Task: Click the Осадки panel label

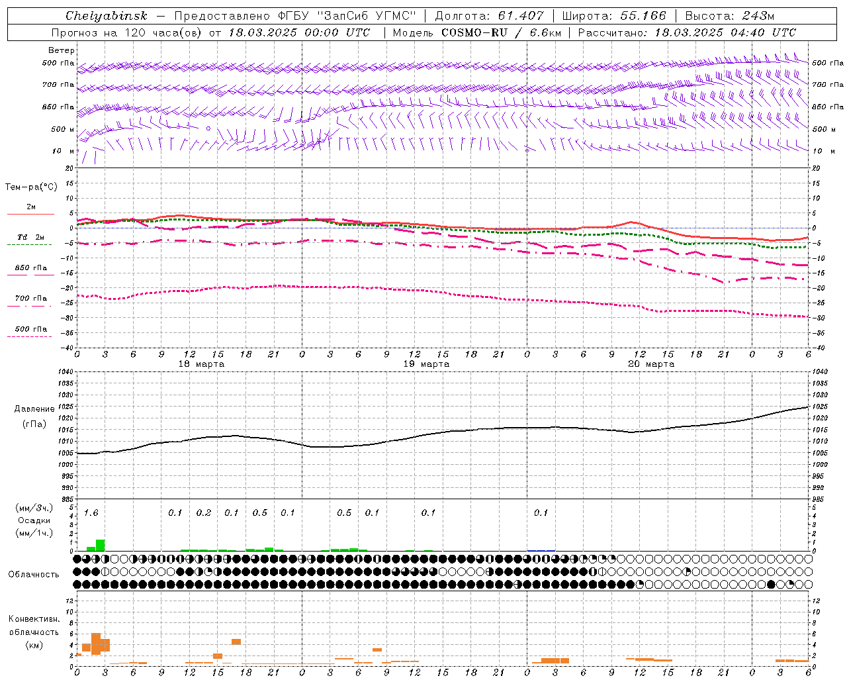Action: pyautogui.click(x=34, y=520)
